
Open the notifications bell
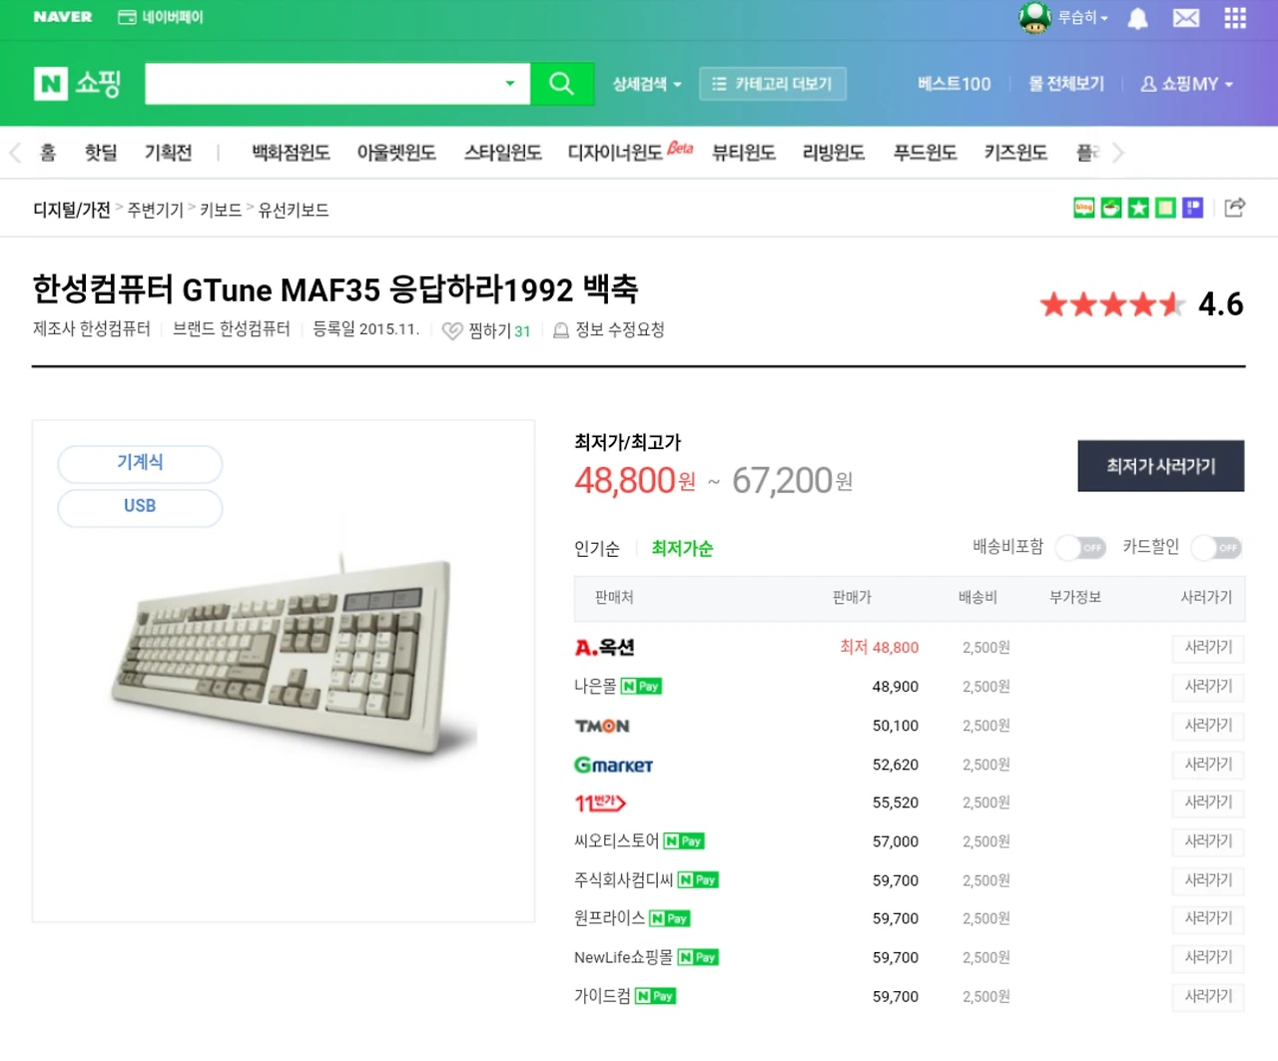tap(1137, 18)
